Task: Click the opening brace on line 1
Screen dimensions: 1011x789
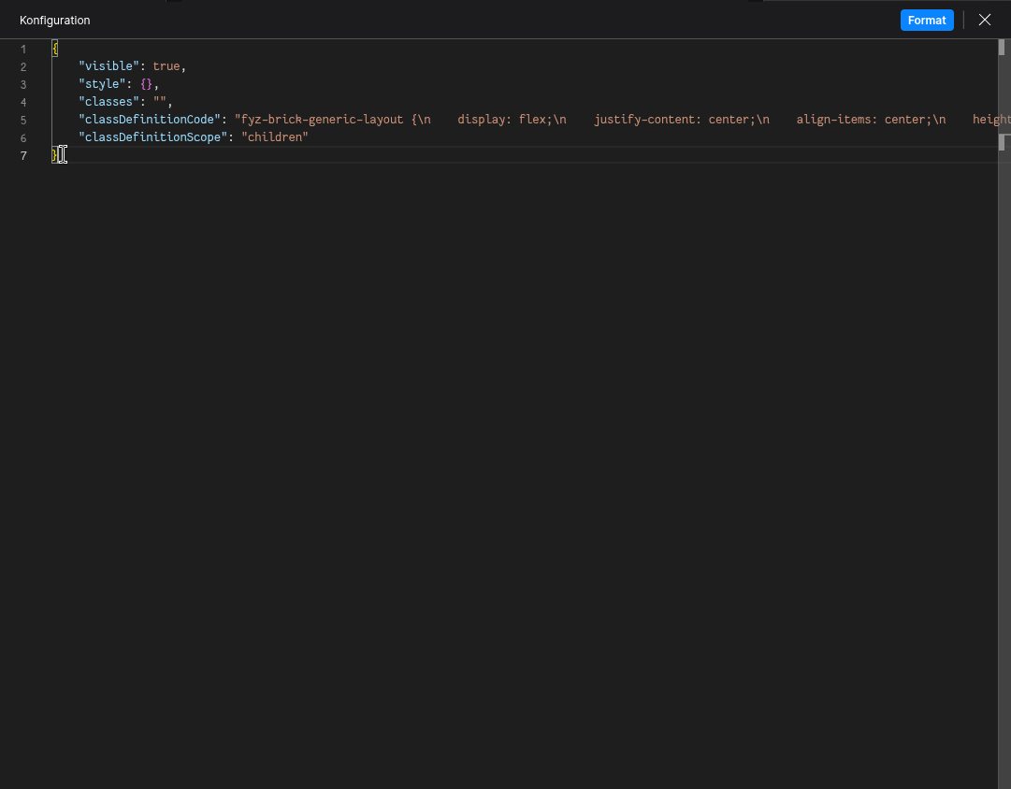Action: tap(53, 48)
